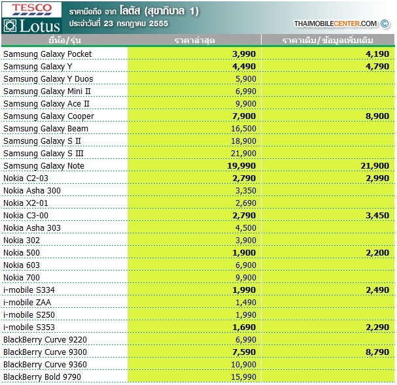This screenshot has width=397, height=385.
Task: Click Nokia C3-00 old price 3,450
Action: tap(377, 215)
